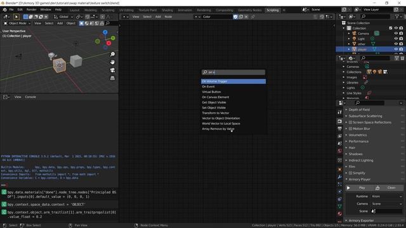Click the Scene name field in top bar

tap(325, 9)
